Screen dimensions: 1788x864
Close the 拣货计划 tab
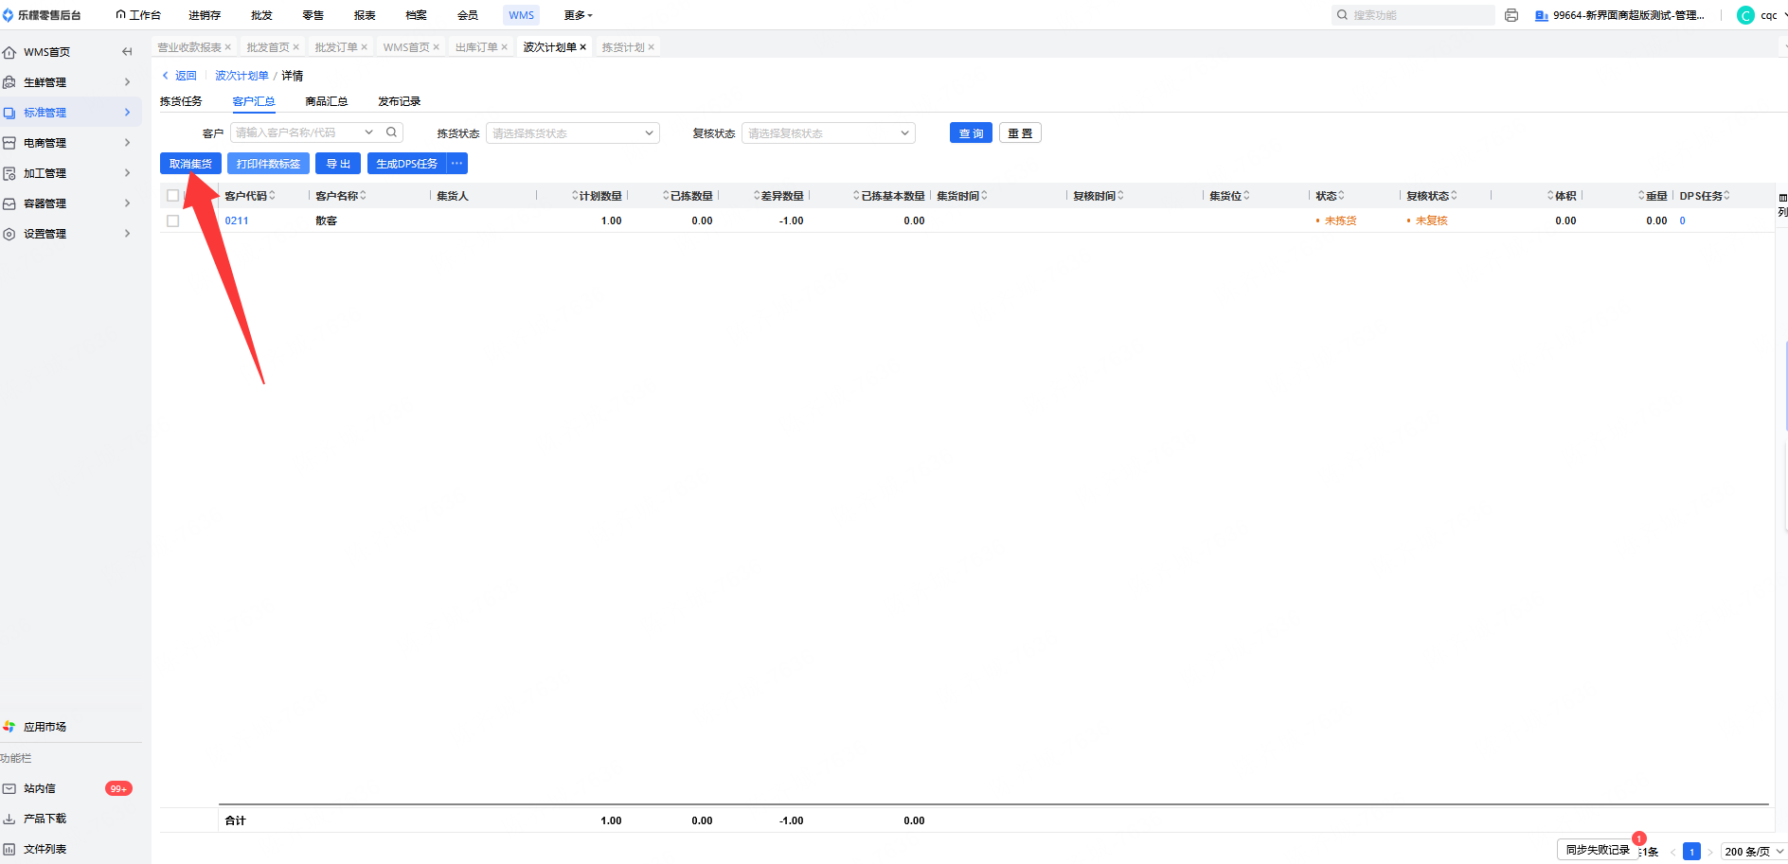coord(652,47)
